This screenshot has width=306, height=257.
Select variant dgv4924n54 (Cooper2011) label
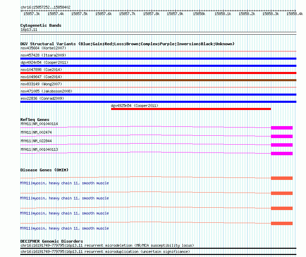tap(44, 62)
